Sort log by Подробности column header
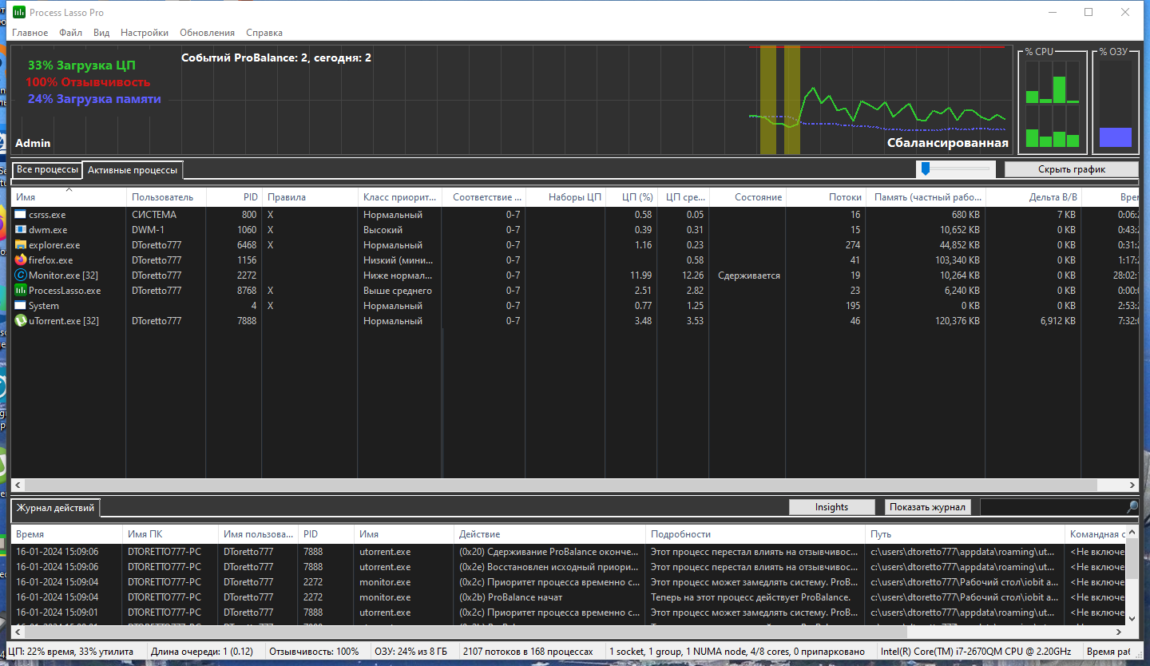The height and width of the screenshot is (666, 1150). [x=755, y=533]
